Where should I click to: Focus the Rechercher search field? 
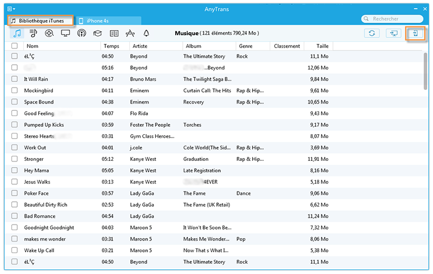click(x=392, y=19)
